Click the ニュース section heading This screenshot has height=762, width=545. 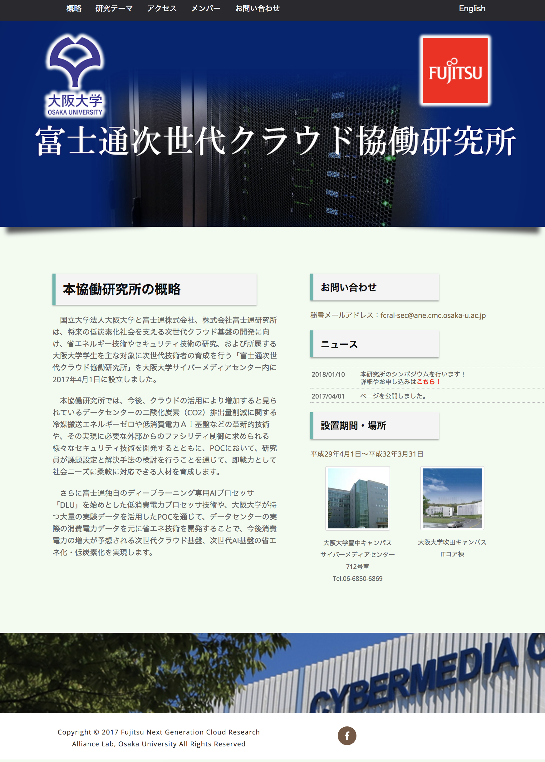pyautogui.click(x=339, y=344)
